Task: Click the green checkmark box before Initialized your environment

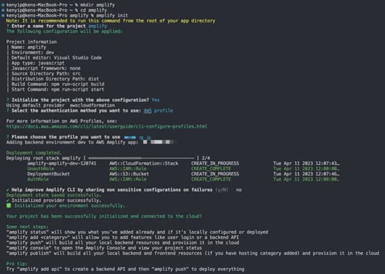Action: [x=8, y=205]
